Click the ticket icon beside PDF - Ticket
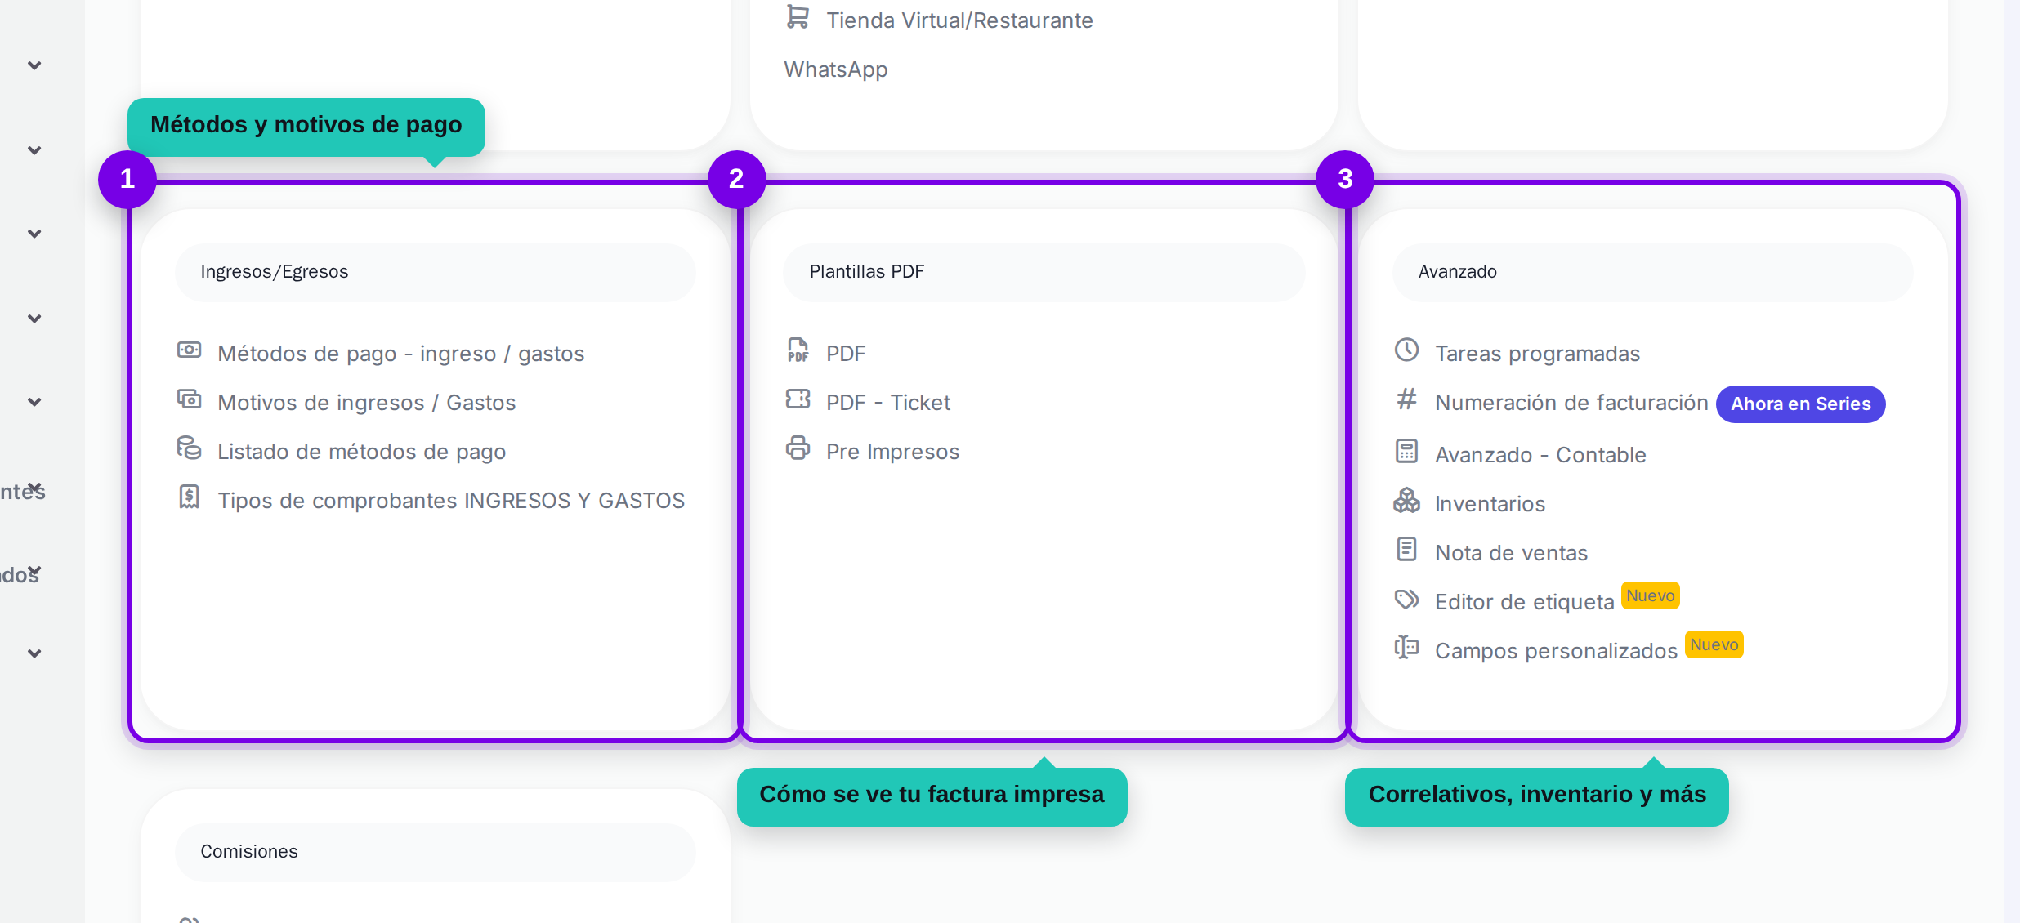2020x923 pixels. 798,399
